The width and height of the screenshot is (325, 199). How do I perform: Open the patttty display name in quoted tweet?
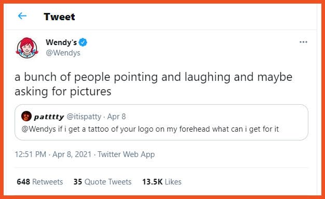[x=49, y=117]
